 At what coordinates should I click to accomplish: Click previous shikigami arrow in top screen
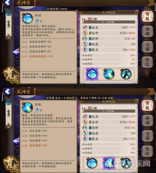[x=16, y=52]
